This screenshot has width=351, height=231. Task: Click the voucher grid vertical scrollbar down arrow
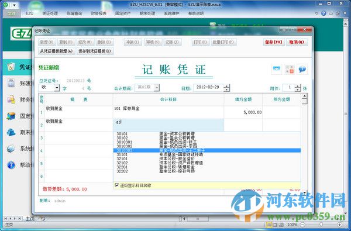coord(304,192)
